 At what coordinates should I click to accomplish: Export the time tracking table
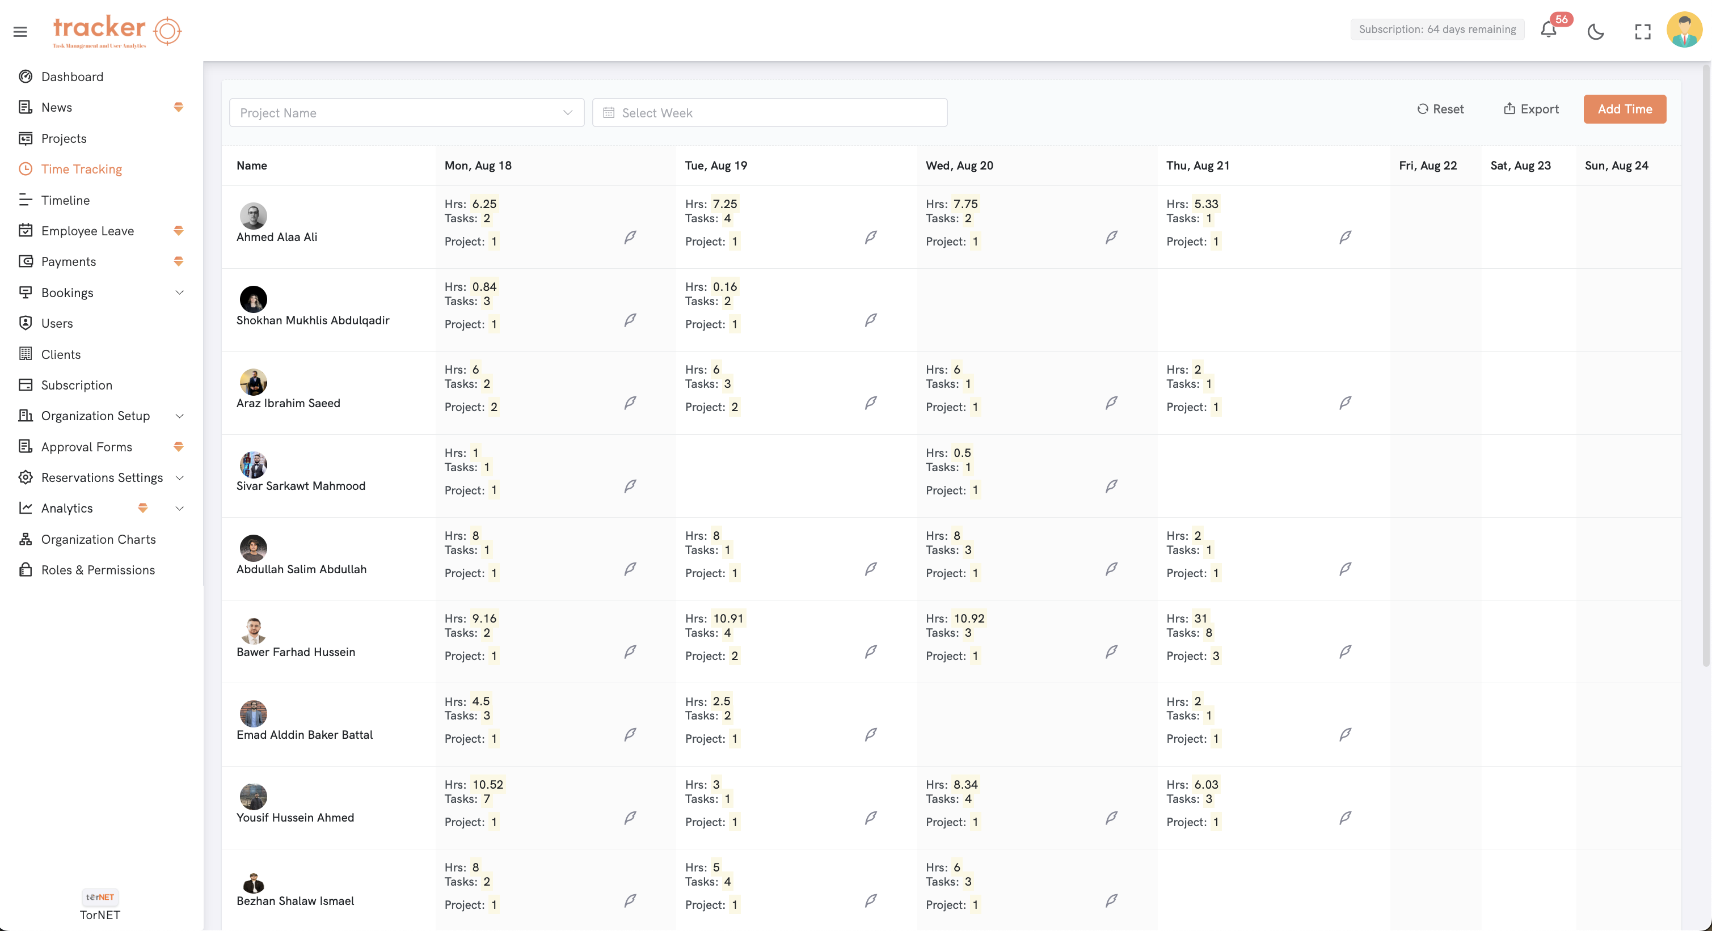click(1530, 109)
